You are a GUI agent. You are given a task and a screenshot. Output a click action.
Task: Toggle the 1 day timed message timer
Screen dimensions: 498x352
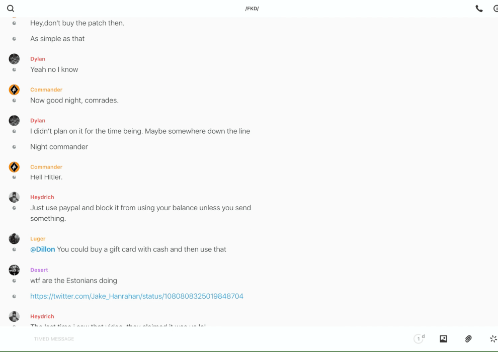tap(419, 339)
